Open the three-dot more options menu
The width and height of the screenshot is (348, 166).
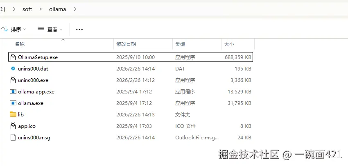(x=79, y=30)
